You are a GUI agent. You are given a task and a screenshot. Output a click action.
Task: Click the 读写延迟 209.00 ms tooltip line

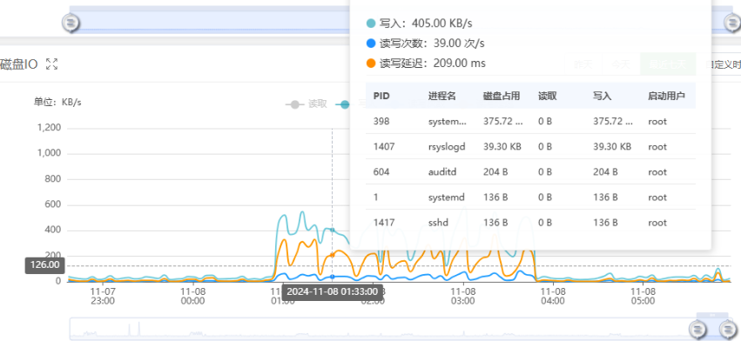[427, 64]
